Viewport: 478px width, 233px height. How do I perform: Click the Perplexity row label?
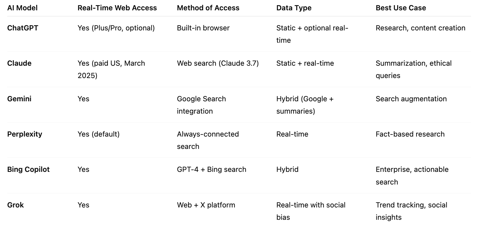[25, 134]
